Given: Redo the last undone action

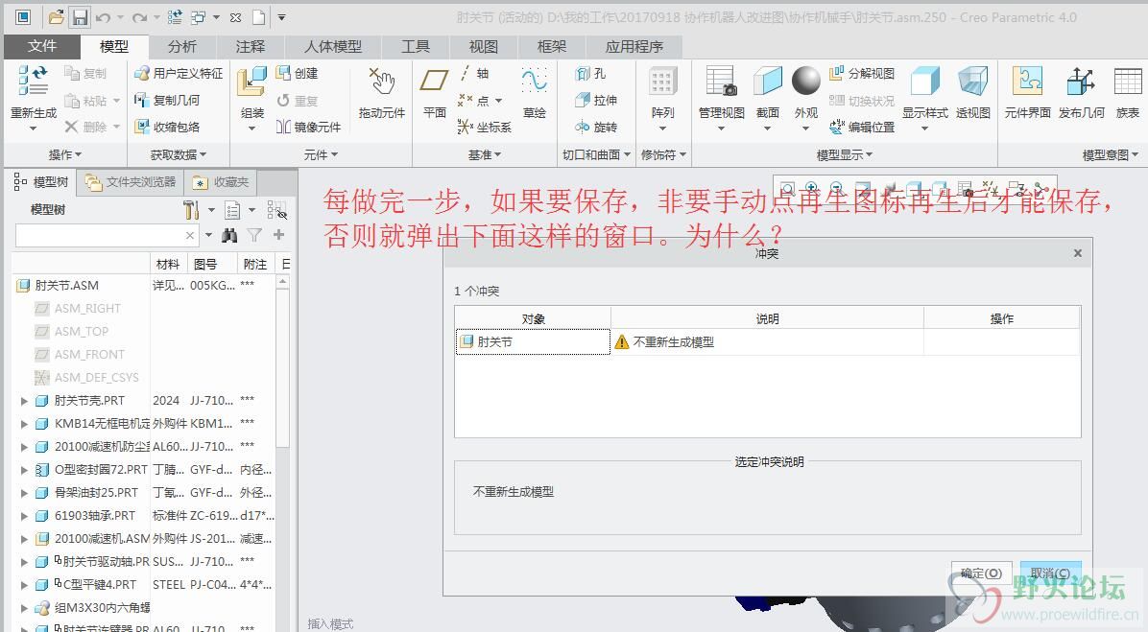Looking at the screenshot, I should pos(139,17).
